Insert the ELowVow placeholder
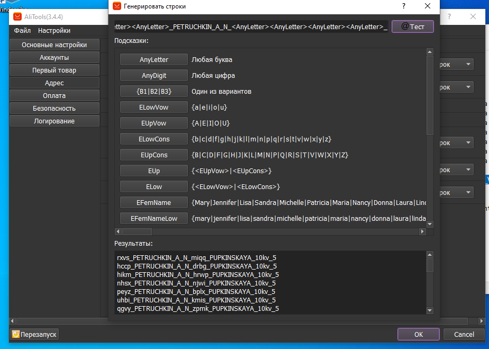Image resolution: width=489 pixels, height=349 pixels. coord(154,107)
